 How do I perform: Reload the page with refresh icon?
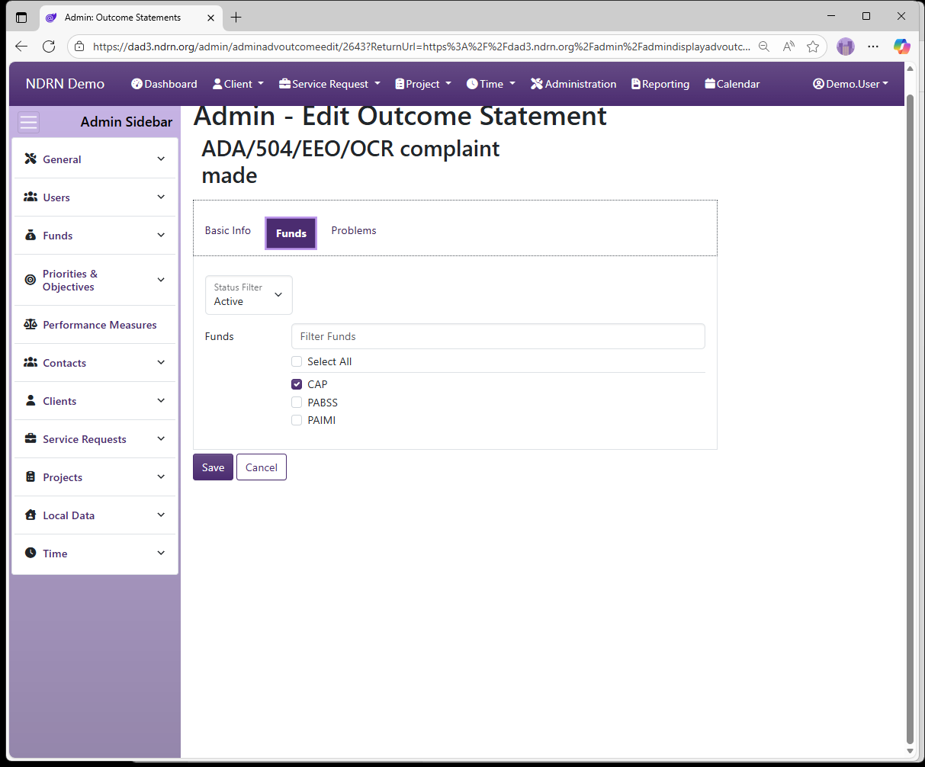49,47
